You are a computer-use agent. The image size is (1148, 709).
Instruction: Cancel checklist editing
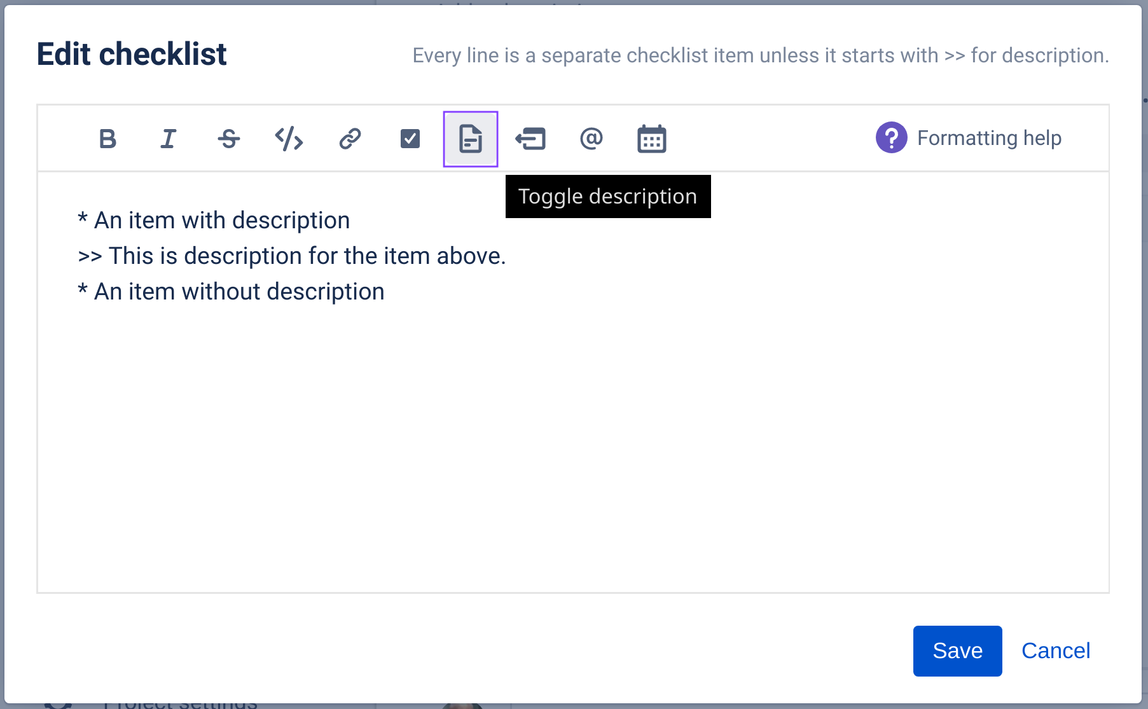click(1056, 650)
